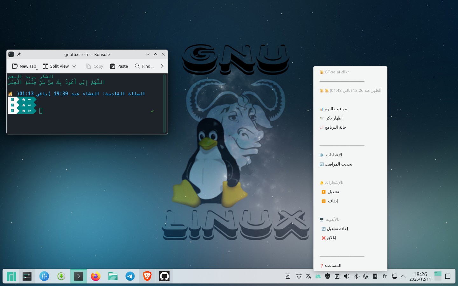
Task: Open the Manjaro application launcher
Action: (11, 276)
